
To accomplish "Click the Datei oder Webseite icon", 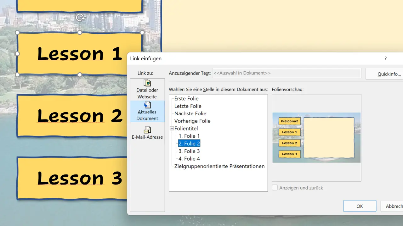I will (x=147, y=83).
